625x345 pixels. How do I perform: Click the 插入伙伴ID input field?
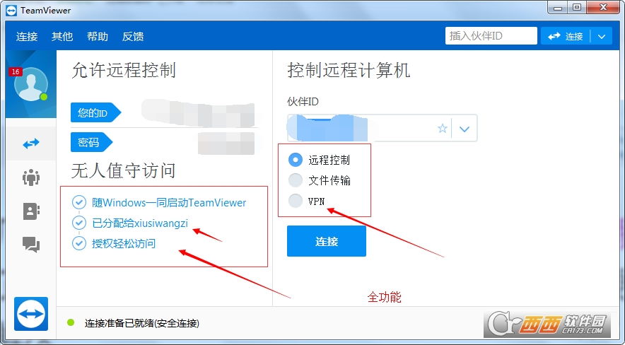point(491,36)
